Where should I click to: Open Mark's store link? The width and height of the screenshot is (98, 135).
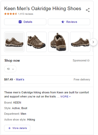(x=20, y=79)
